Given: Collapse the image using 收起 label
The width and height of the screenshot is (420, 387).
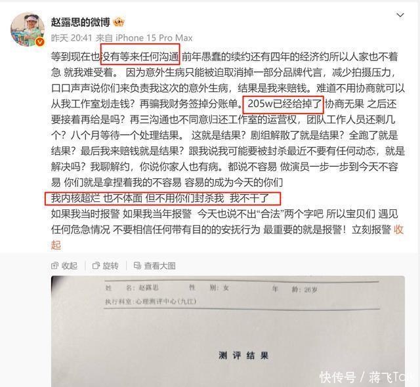Looking at the screenshot, I should click(x=70, y=266).
